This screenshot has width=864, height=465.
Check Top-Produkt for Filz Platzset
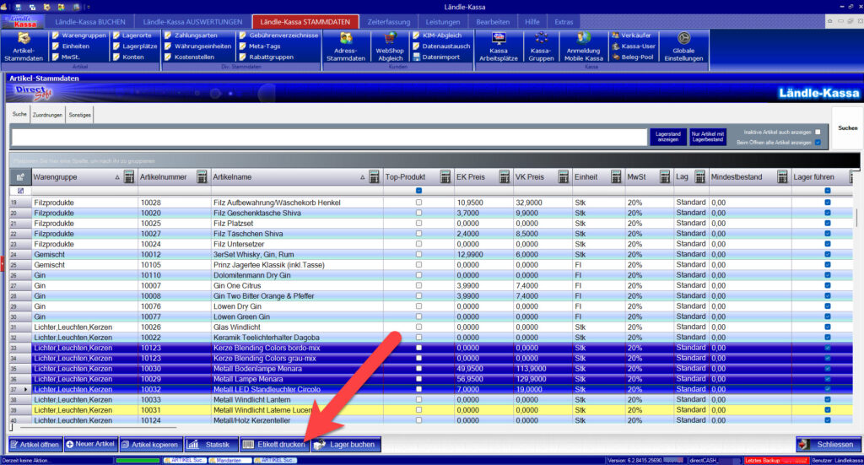pyautogui.click(x=418, y=223)
